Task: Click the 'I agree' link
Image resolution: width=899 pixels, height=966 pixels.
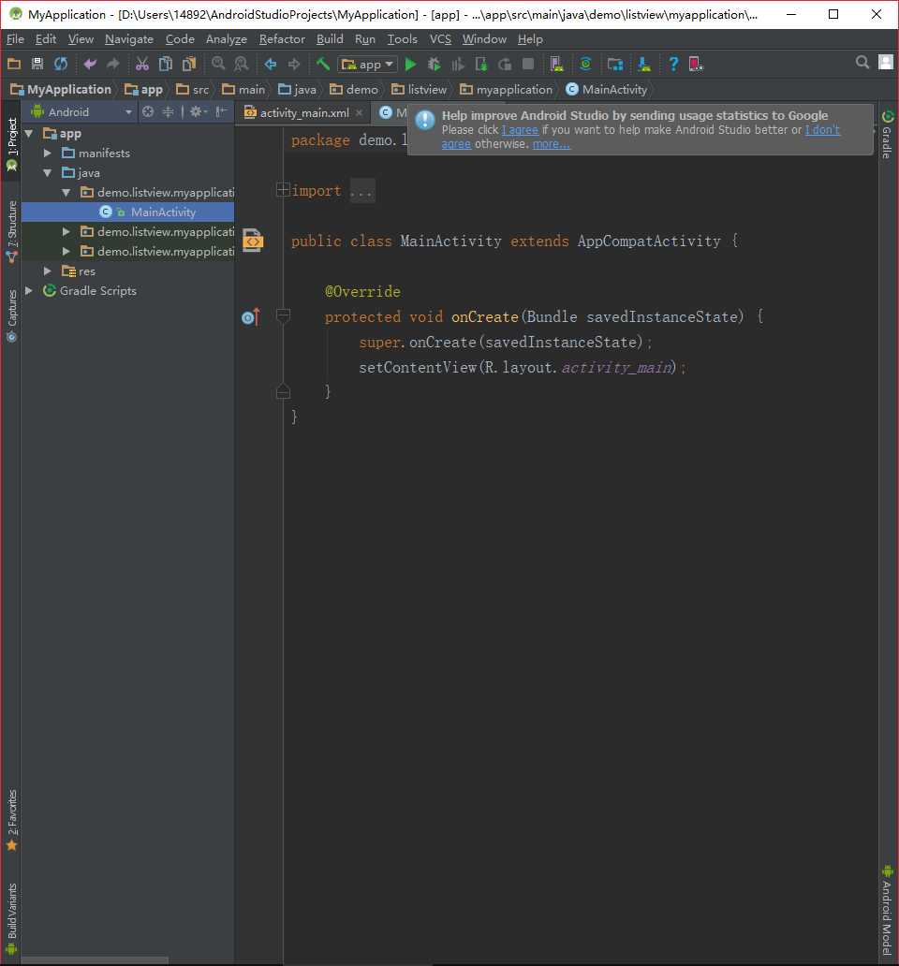Action: 520,130
